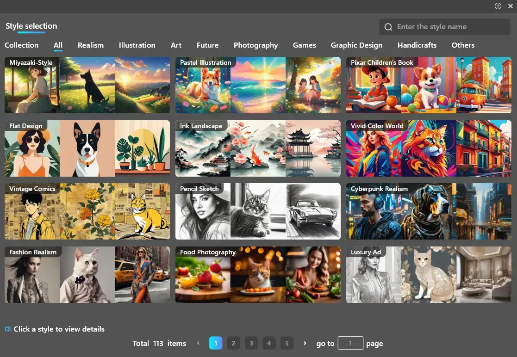517x357 pixels.
Task: Click the info icon in title bar
Action: [x=498, y=6]
